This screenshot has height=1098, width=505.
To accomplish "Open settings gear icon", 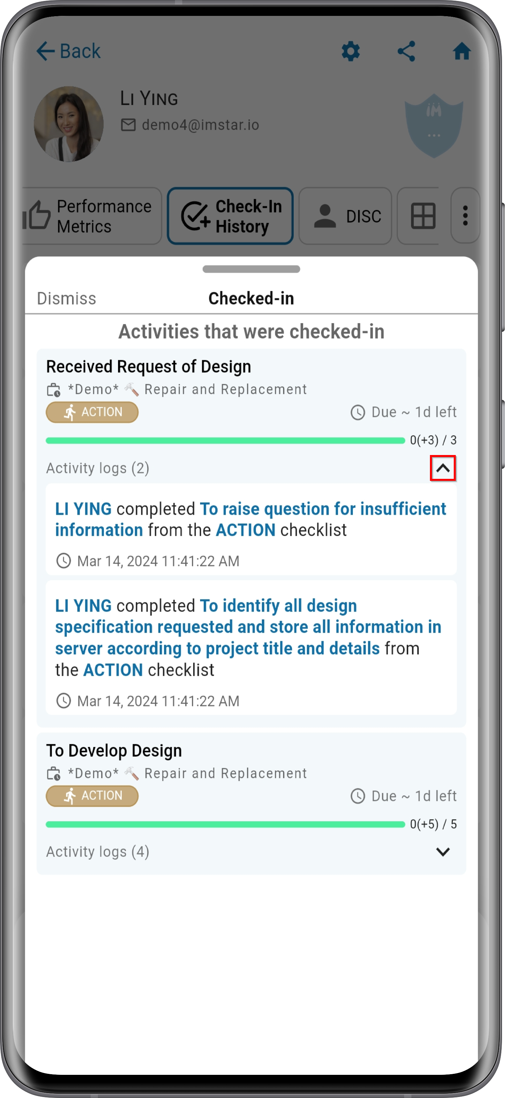I will pyautogui.click(x=351, y=52).
